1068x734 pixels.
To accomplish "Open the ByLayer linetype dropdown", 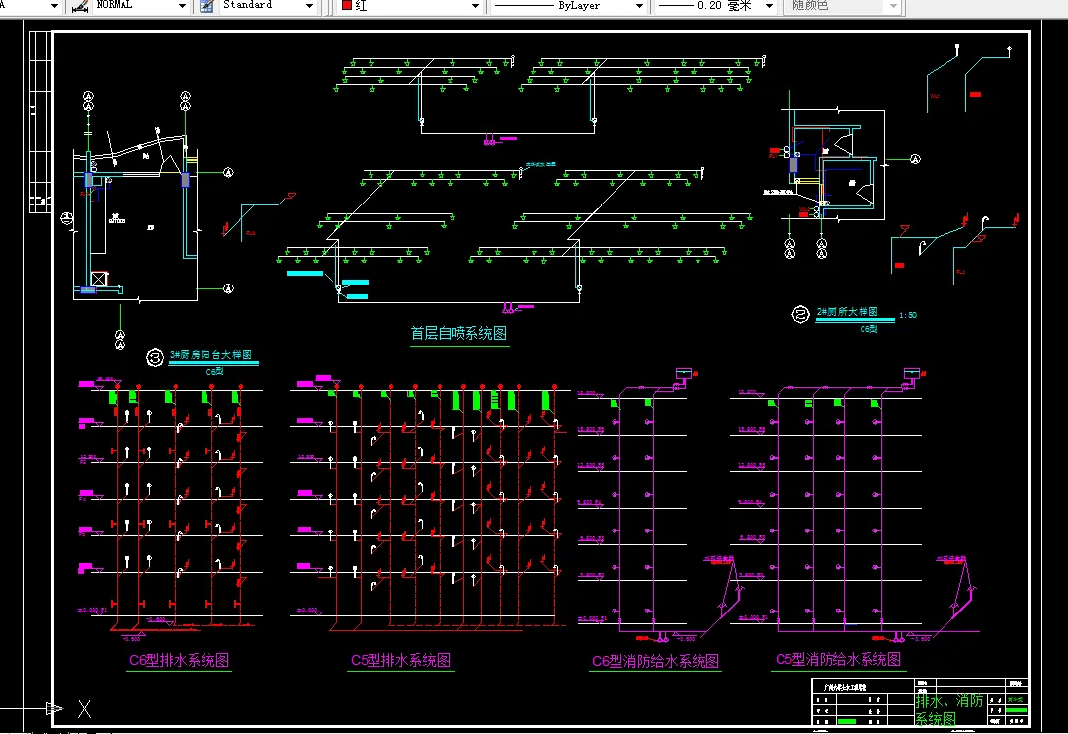I will [x=639, y=6].
